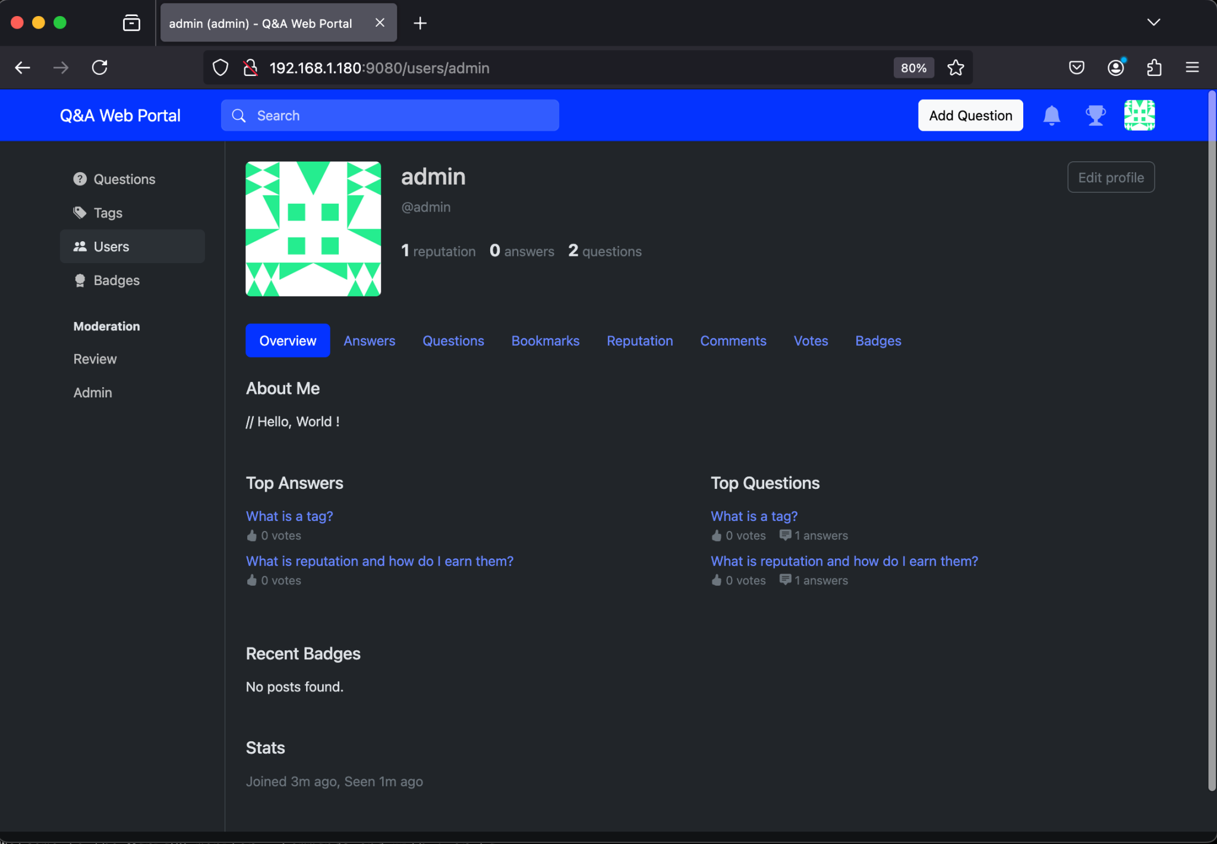Viewport: 1217px width, 844px height.
Task: Click the admin profile avatar image
Action: click(313, 229)
